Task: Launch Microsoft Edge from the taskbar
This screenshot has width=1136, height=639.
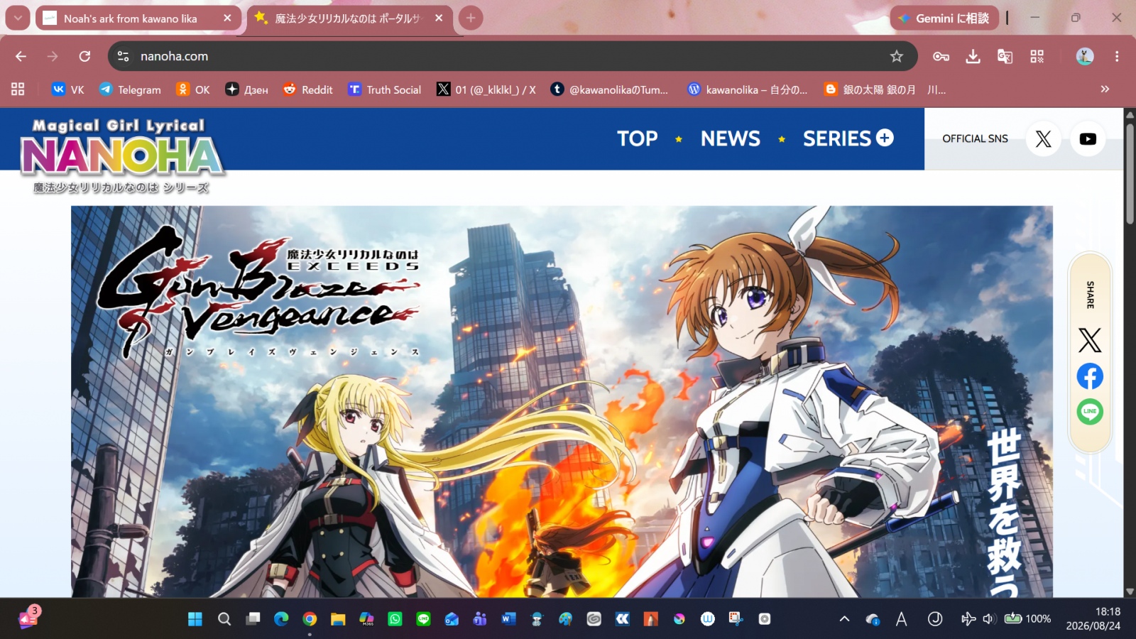Action: click(281, 619)
